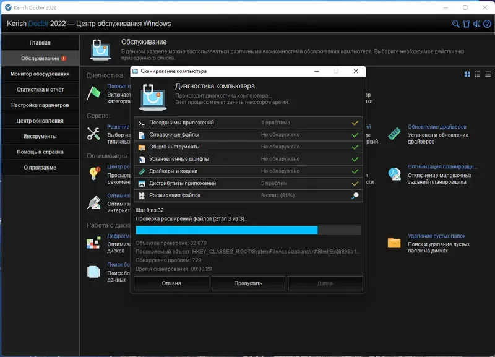Open the Удаление пустых папок link
This screenshot has width=495, height=357.
tap(437, 236)
